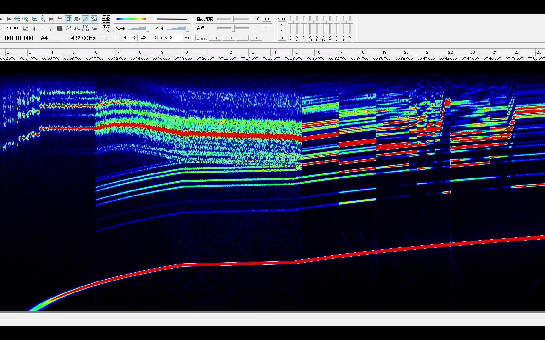The width and height of the screenshot is (545, 340).
Task: Increase the BPM value of 120 with up arrow
Action: tap(155, 36)
